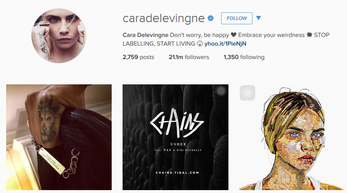Click the video indicator icon on Chains post

click(x=221, y=91)
